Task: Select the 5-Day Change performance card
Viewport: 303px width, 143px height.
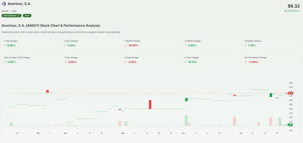Action: (90, 43)
